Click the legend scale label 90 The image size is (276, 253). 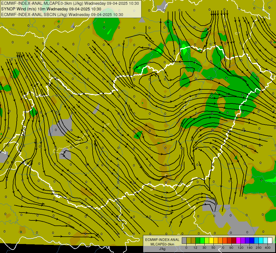[x=231, y=248]
